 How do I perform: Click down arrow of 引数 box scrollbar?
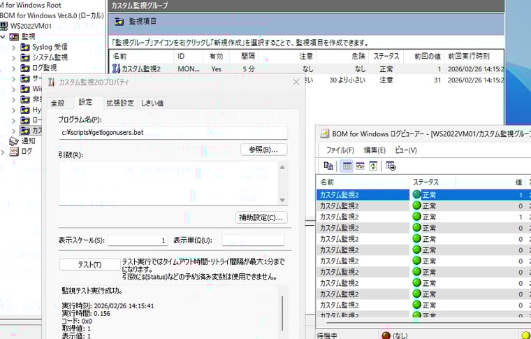click(x=282, y=200)
